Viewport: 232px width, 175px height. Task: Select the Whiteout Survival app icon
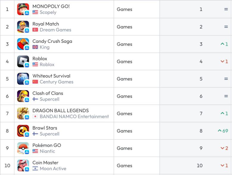[23, 79]
